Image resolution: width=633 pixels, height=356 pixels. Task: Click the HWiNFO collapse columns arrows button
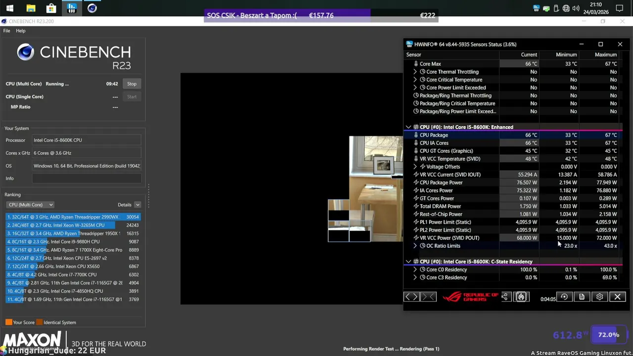[428, 297]
